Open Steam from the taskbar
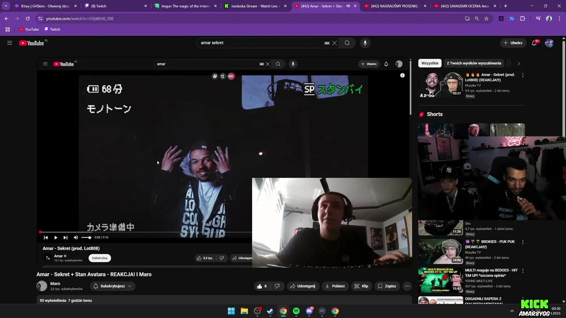 click(270, 311)
